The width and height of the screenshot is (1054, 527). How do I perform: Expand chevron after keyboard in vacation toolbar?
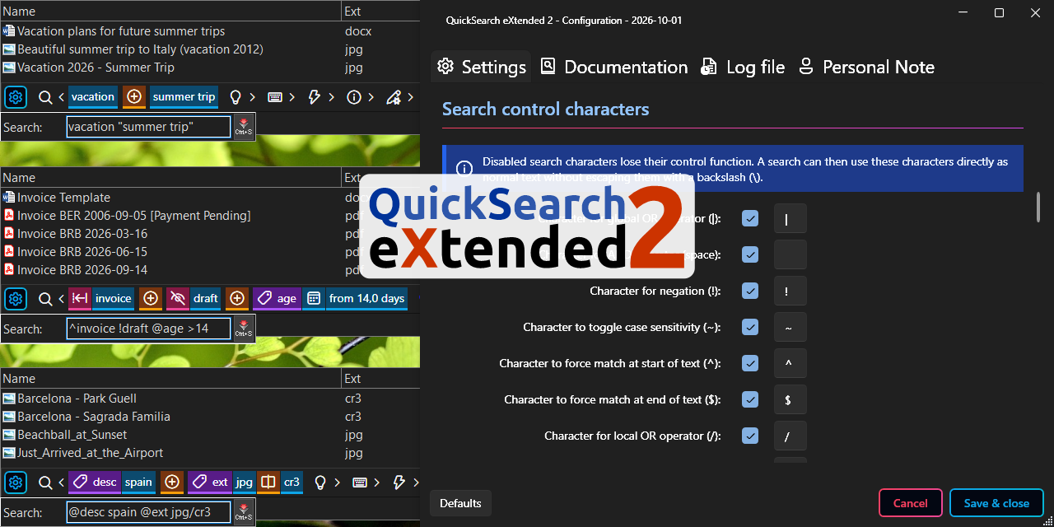point(291,97)
